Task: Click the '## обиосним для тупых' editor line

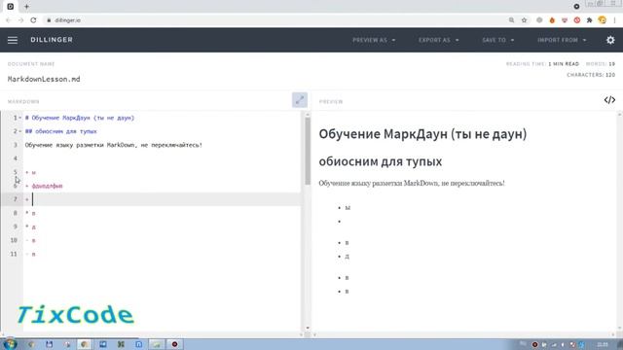Action: tap(60, 131)
